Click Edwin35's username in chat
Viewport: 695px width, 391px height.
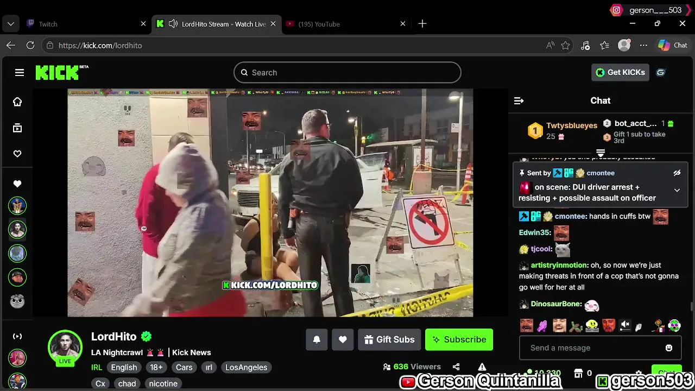click(534, 232)
